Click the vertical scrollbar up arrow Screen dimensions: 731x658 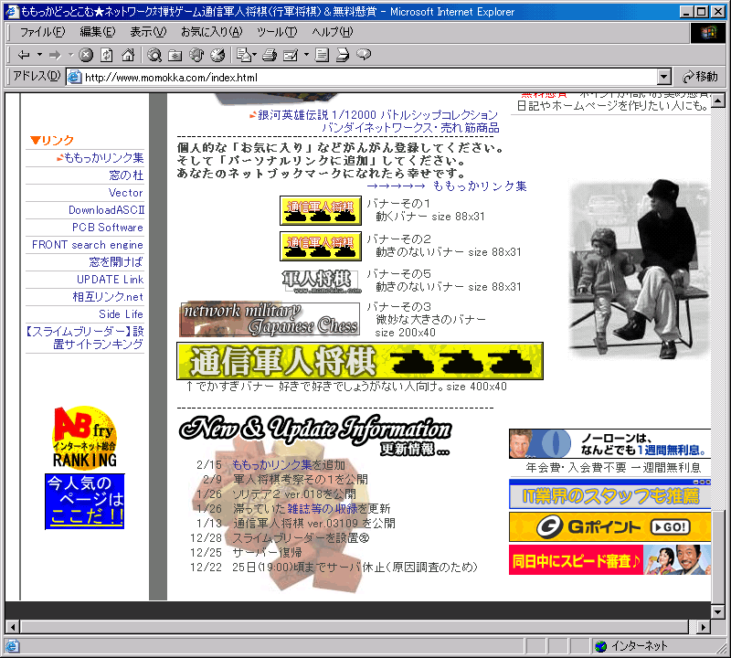[718, 101]
